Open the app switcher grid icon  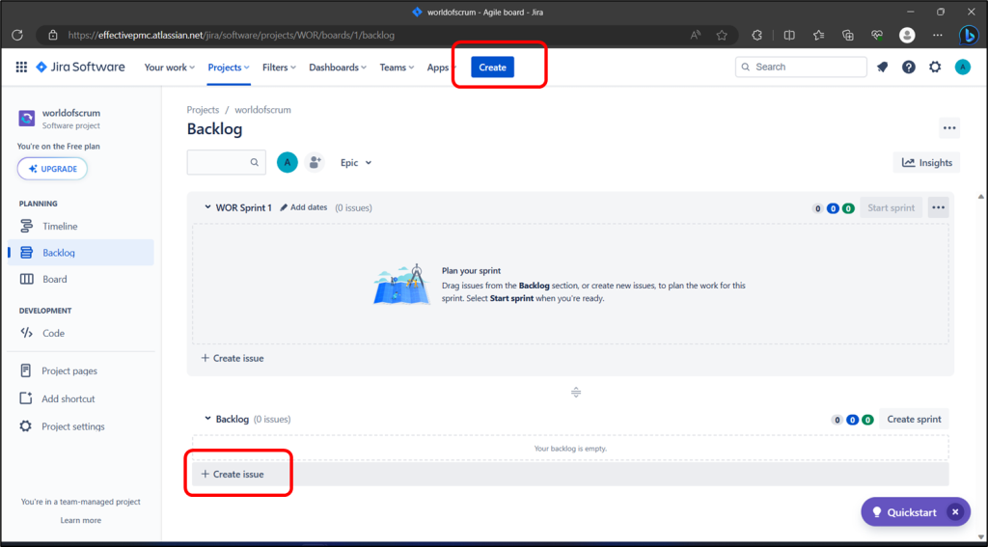pyautogui.click(x=21, y=67)
